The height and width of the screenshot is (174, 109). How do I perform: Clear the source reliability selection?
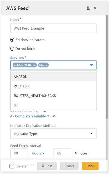click(54, 116)
